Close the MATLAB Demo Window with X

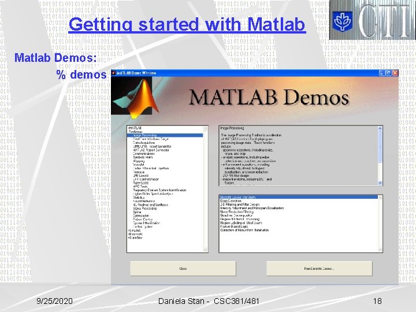tap(395, 73)
